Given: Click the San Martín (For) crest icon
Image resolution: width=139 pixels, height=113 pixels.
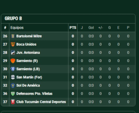Looking at the screenshot, I should pyautogui.click(x=13, y=77).
